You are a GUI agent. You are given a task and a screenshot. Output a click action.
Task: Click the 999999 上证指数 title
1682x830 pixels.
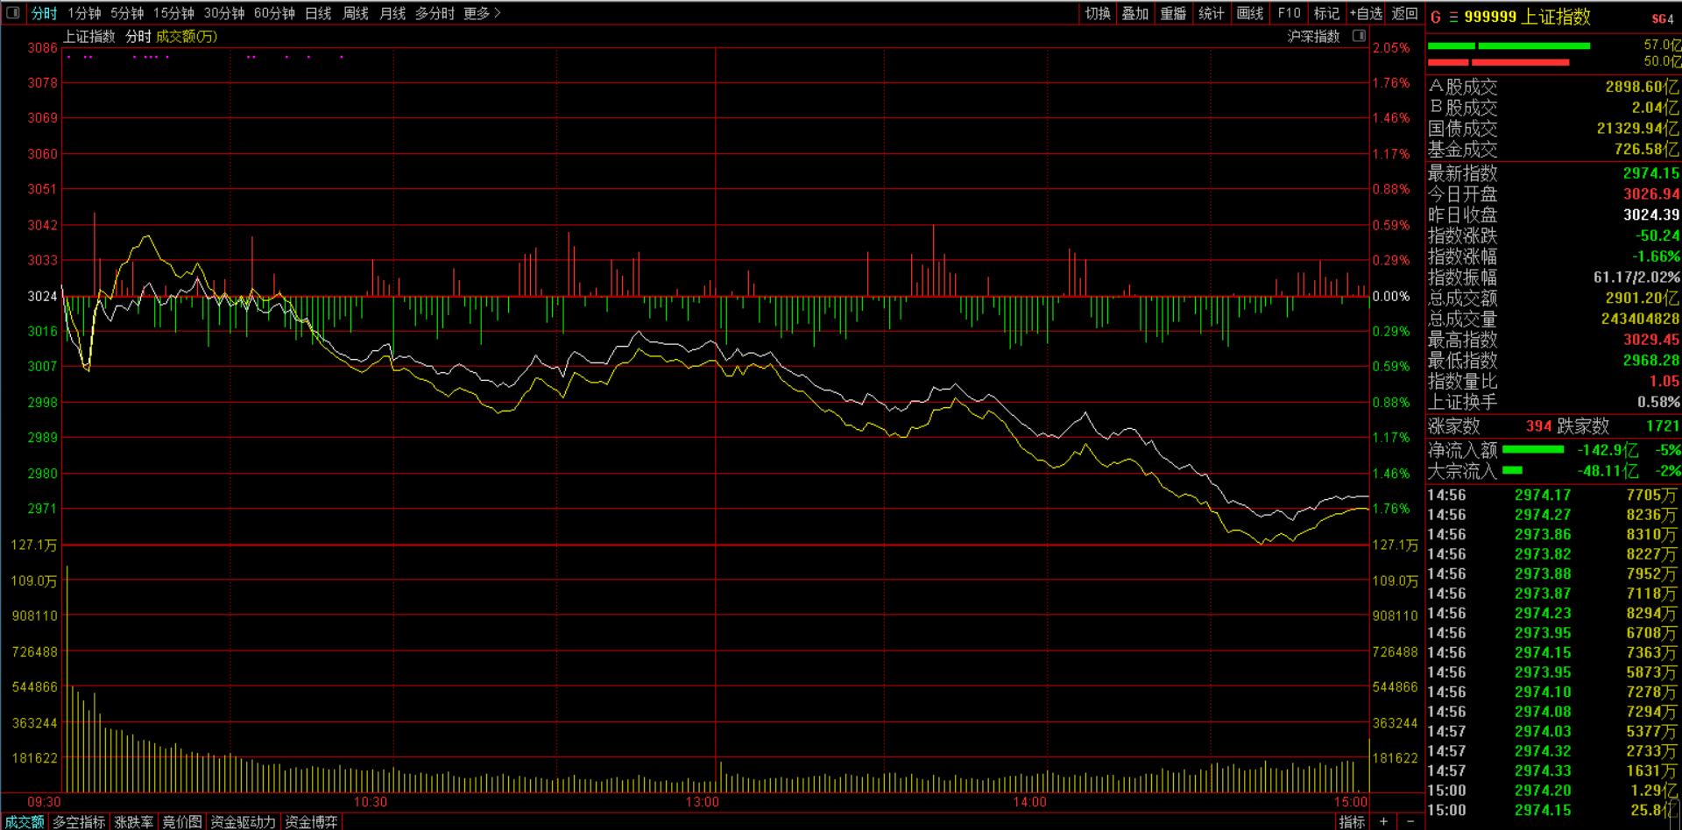tap(1527, 18)
